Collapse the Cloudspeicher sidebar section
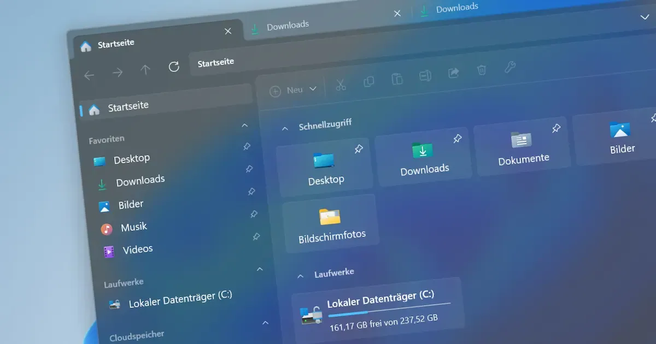 [265, 323]
